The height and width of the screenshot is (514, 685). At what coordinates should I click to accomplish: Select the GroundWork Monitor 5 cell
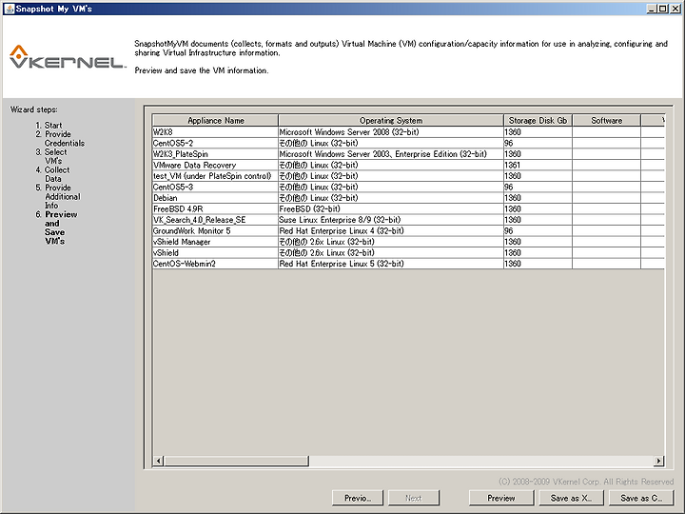point(215,230)
